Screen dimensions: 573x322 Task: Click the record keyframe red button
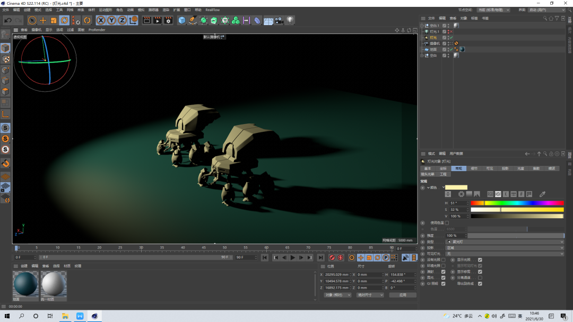point(332,258)
